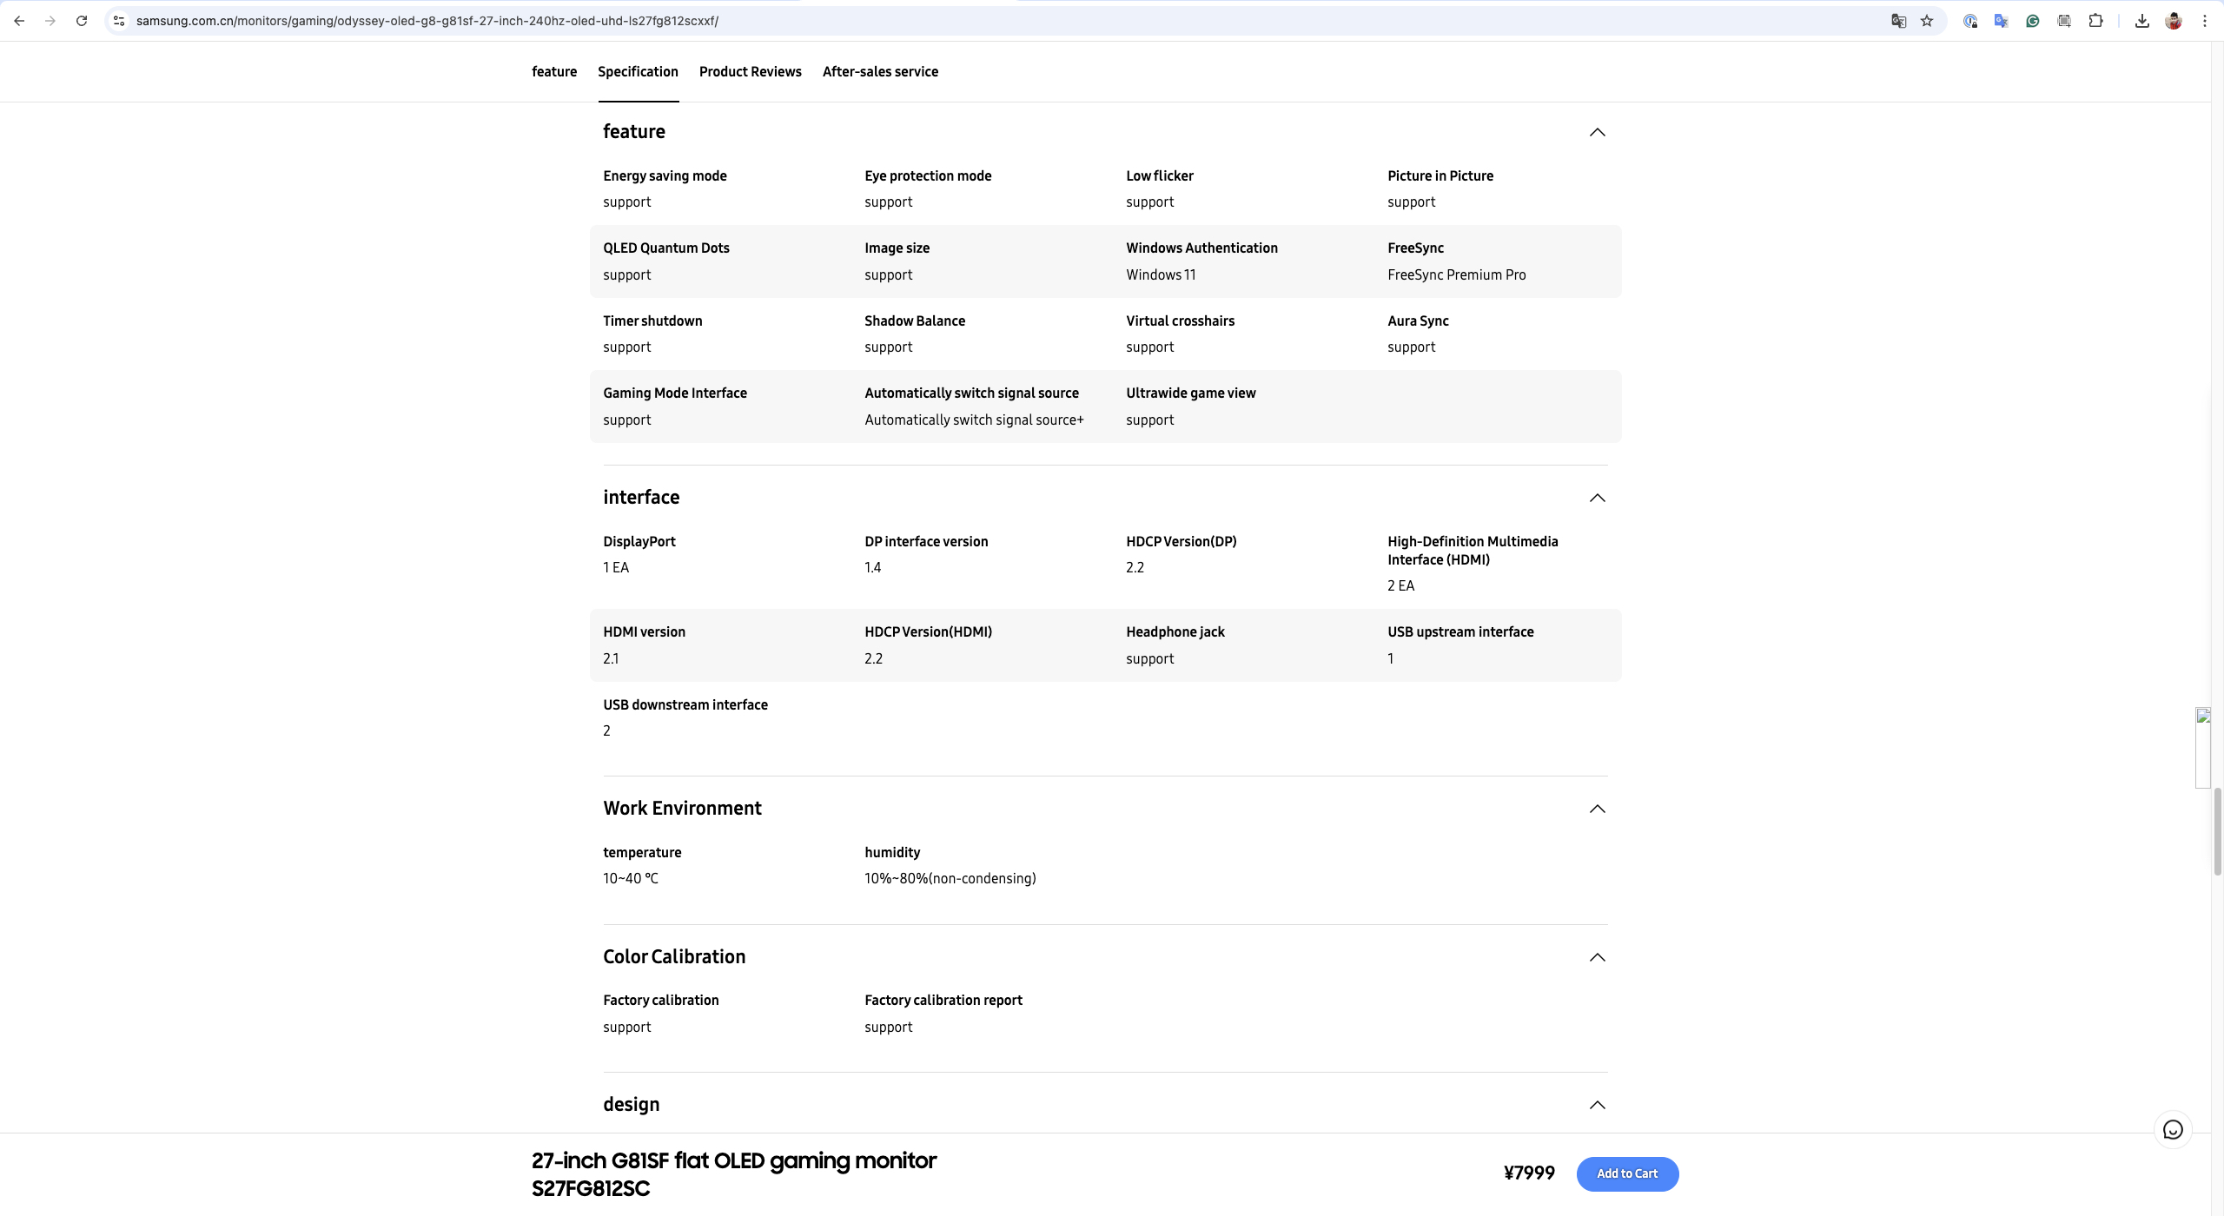Switch to the Product Reviews tab
This screenshot has height=1216, width=2224.
(750, 72)
